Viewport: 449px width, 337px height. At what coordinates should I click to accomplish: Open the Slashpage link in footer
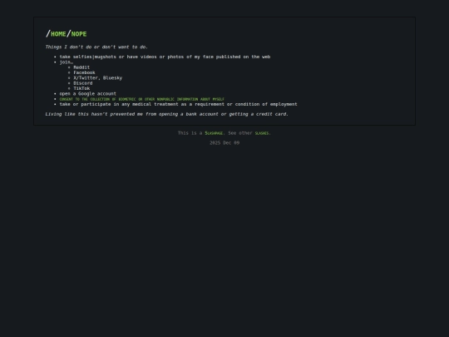pyautogui.click(x=214, y=133)
